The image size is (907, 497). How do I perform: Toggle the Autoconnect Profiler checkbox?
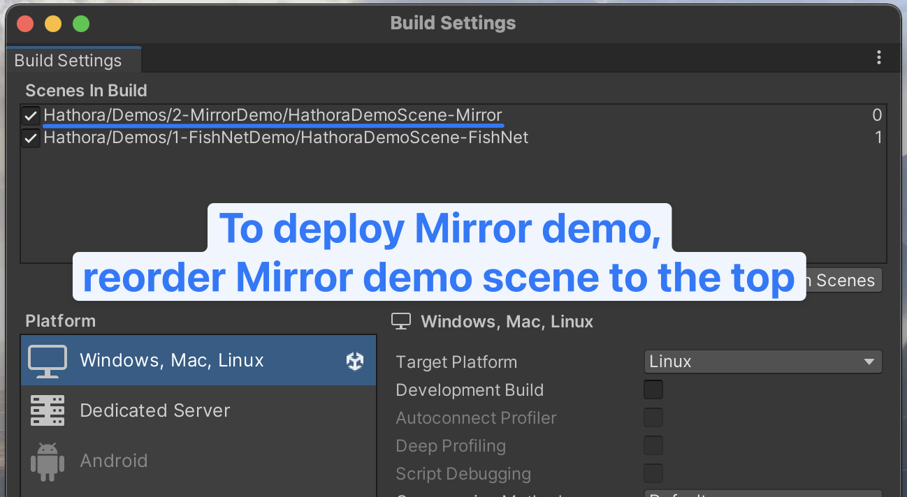coord(653,417)
